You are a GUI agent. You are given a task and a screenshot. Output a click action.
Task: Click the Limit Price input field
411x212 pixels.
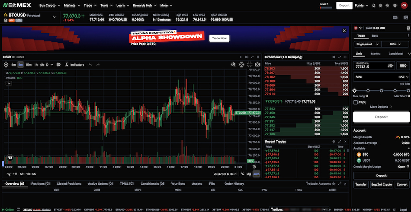tap(374, 66)
